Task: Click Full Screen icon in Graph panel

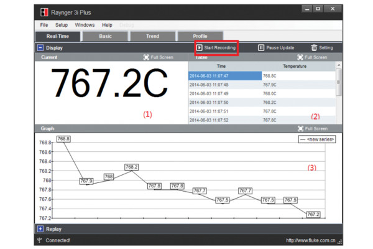Action: click(301, 128)
